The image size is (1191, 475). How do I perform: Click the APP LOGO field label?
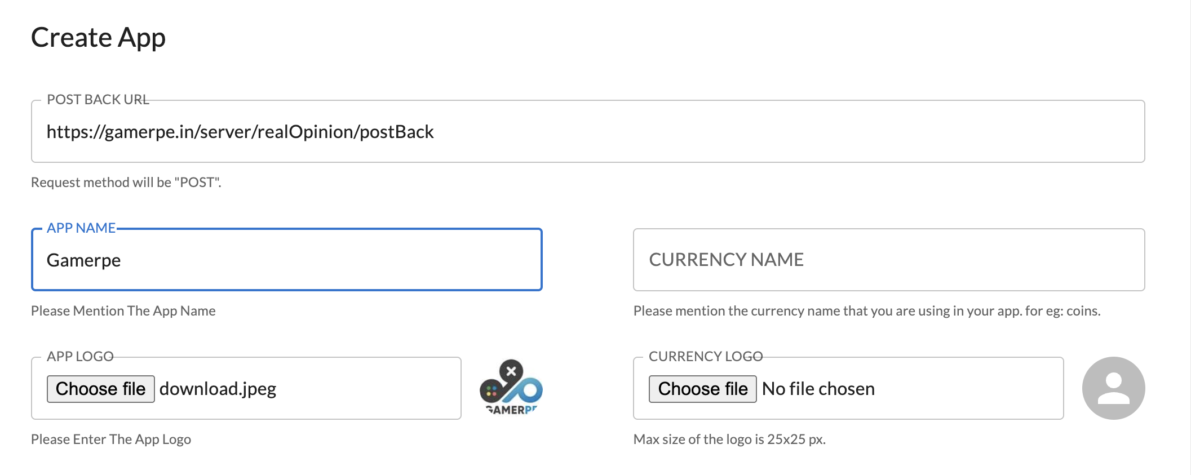(80, 357)
